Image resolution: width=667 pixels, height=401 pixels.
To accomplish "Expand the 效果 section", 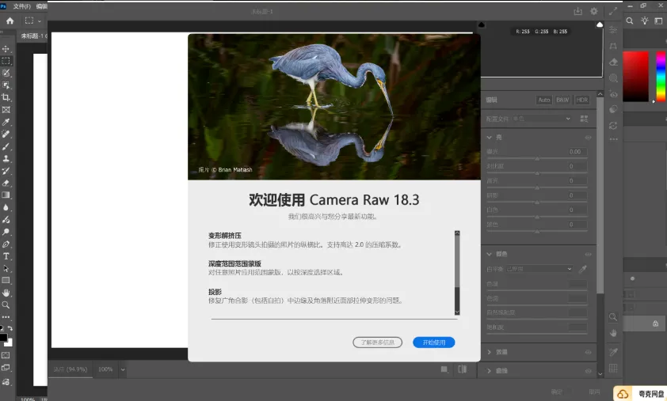I will click(490, 352).
